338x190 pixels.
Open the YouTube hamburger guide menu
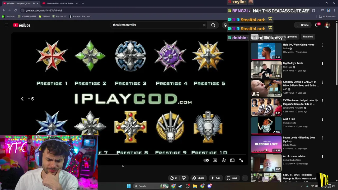(7, 25)
